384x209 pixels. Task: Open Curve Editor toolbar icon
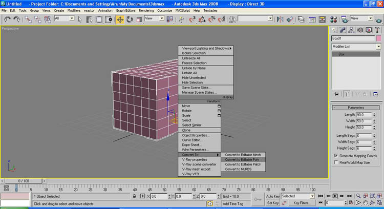coord(312,19)
